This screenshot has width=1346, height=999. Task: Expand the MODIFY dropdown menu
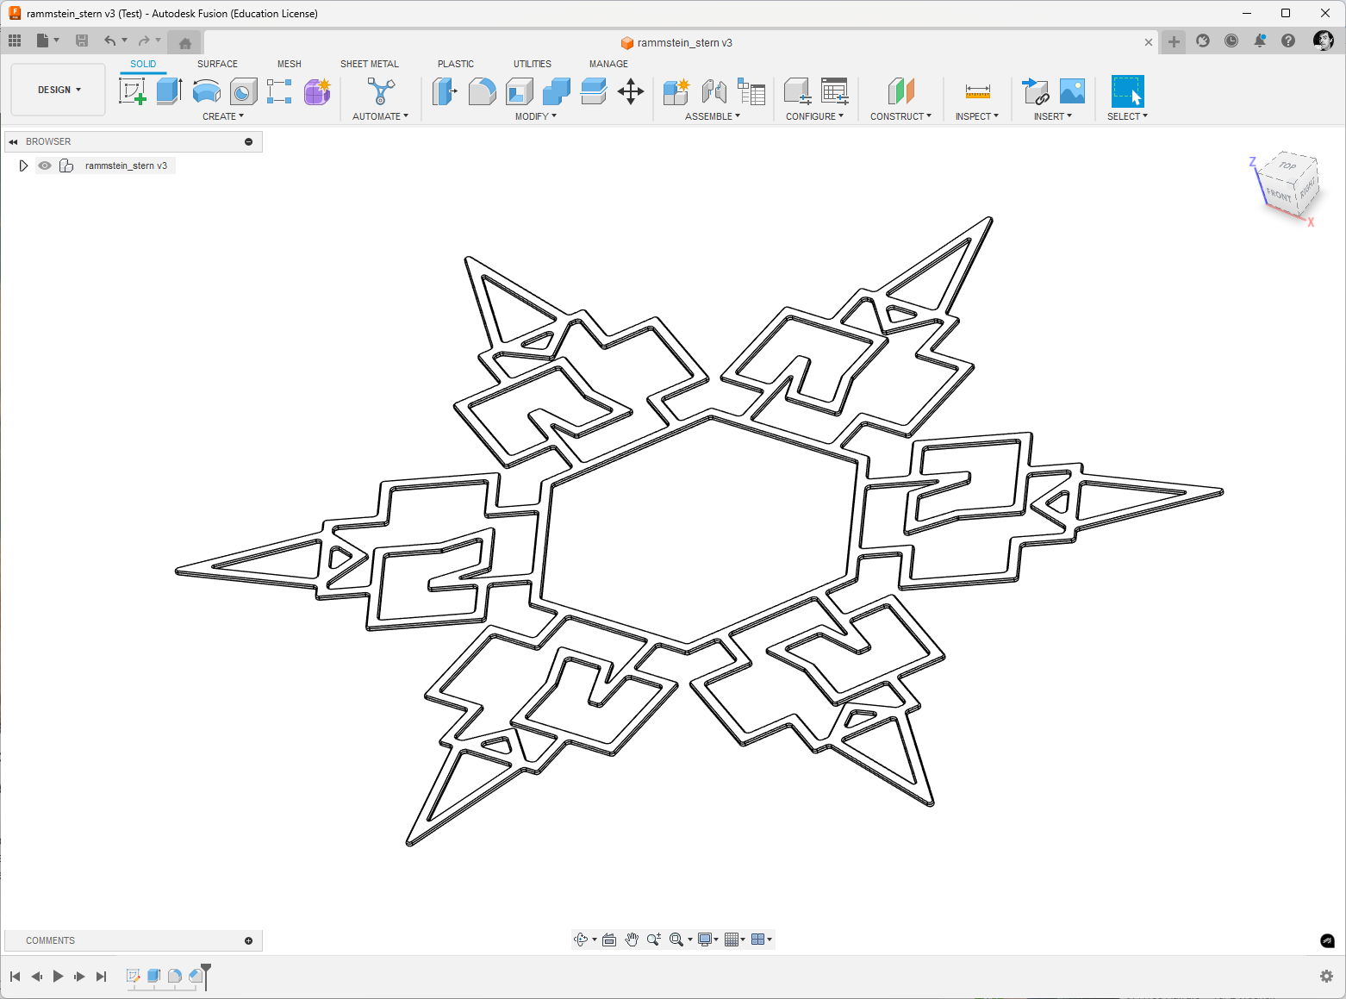point(536,116)
